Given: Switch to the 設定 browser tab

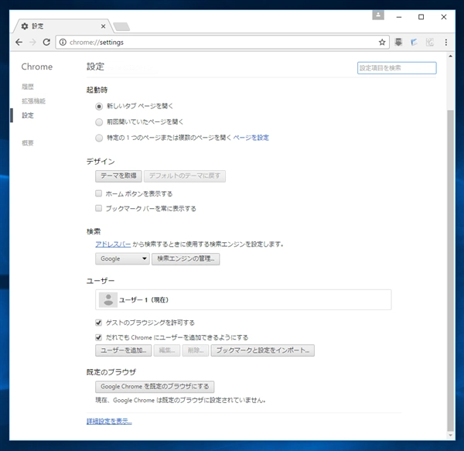Looking at the screenshot, I should 62,26.
